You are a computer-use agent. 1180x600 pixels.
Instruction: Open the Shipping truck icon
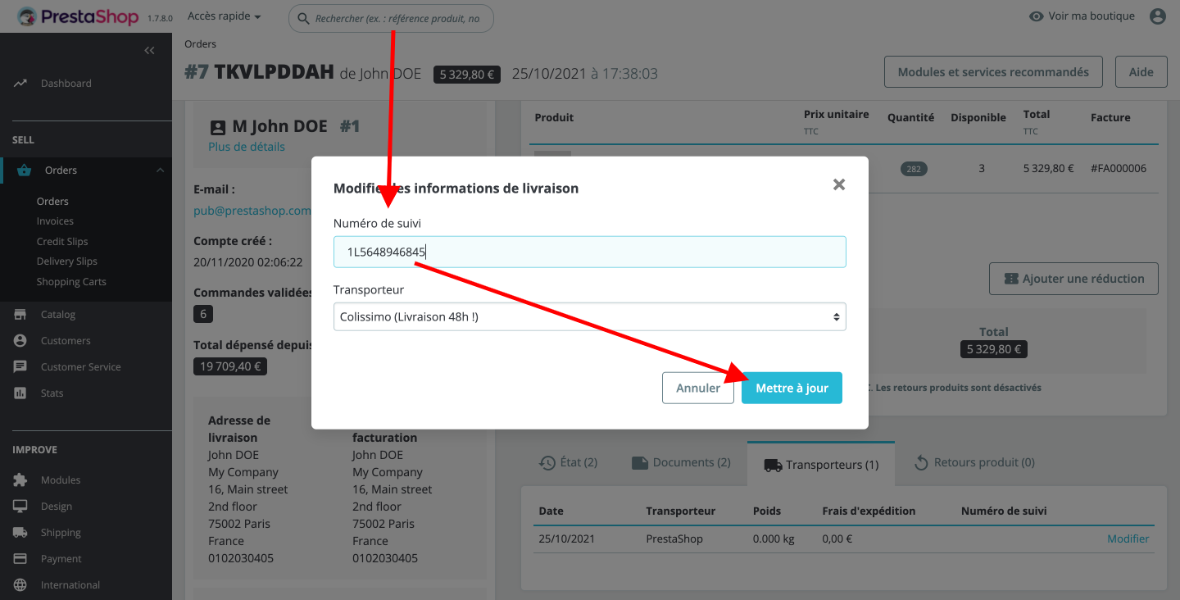click(x=18, y=532)
